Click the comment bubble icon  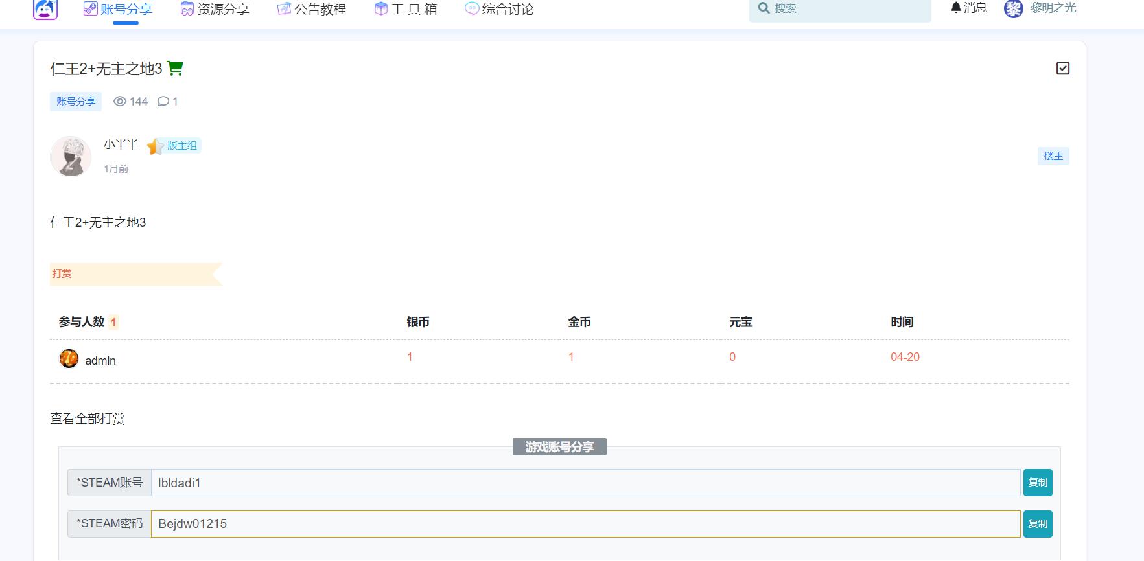pyautogui.click(x=163, y=102)
